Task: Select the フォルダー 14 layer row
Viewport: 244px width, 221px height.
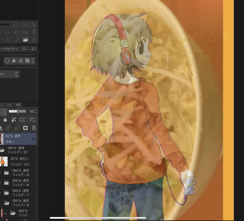Action: 18,183
